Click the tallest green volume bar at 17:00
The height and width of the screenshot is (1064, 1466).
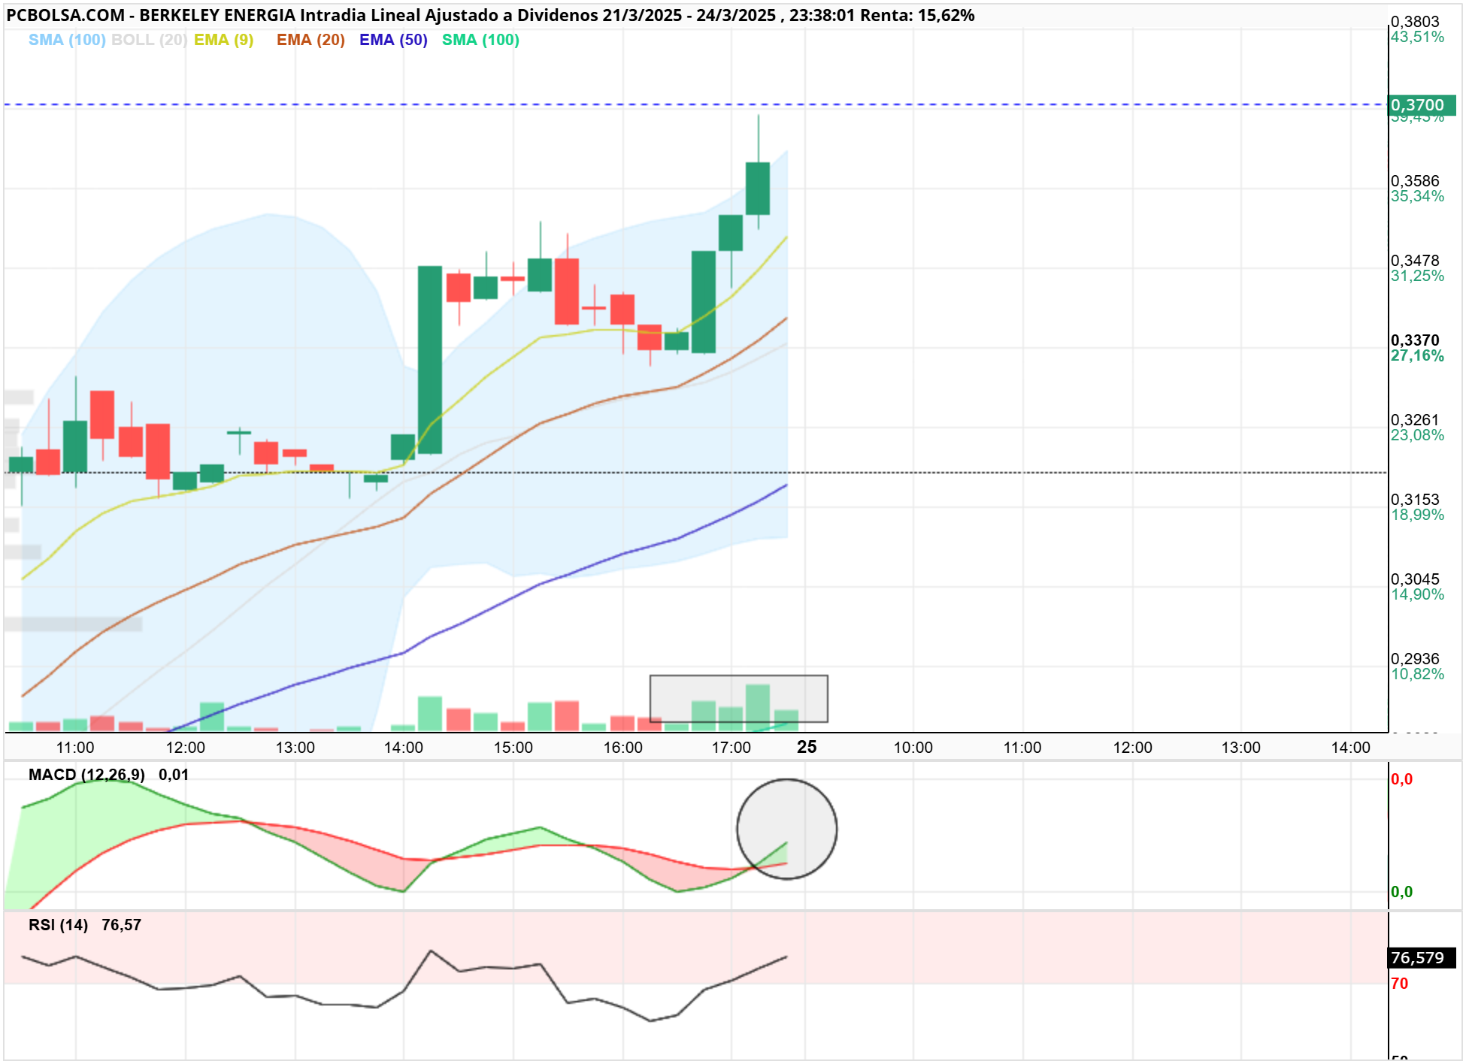tap(758, 708)
